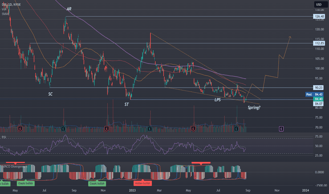Select the Spring? text annotation

(x=254, y=108)
